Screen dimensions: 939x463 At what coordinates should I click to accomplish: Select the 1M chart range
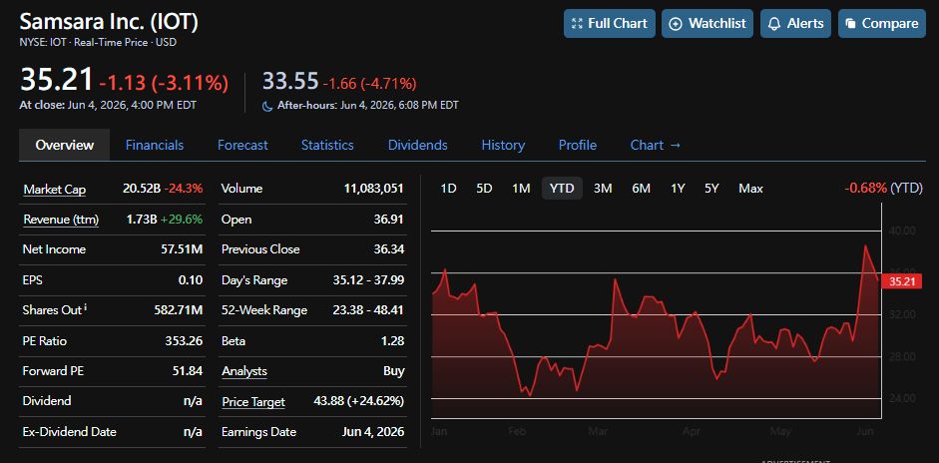521,189
